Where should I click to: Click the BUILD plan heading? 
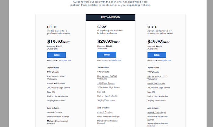(52, 27)
